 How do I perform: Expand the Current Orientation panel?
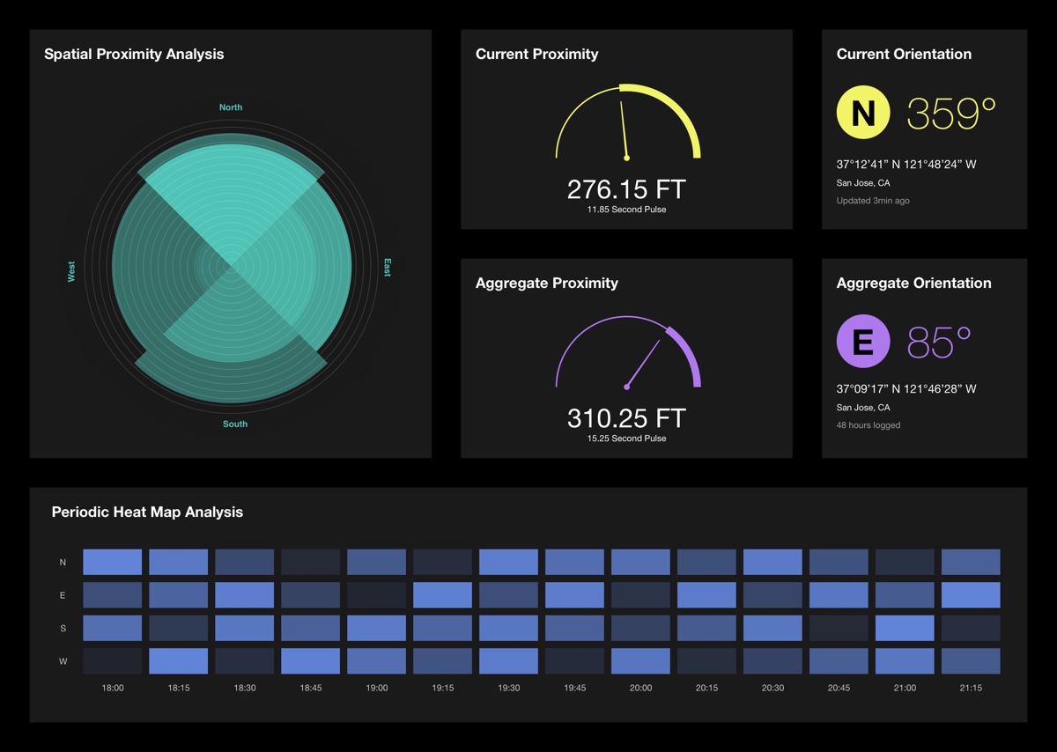tap(902, 54)
